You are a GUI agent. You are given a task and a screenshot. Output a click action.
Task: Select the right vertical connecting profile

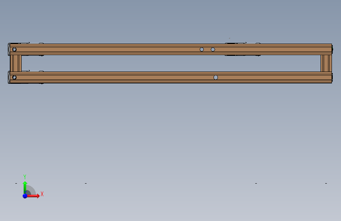326,63
